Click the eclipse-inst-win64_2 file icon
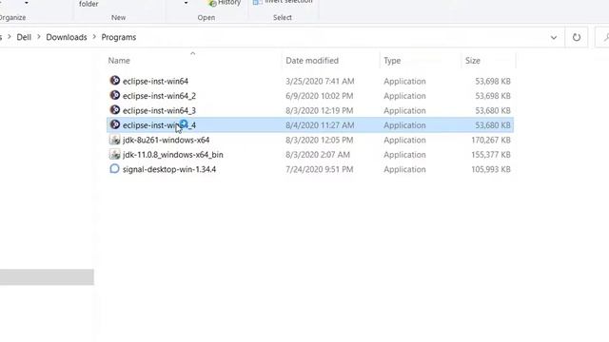The width and height of the screenshot is (609, 342). click(x=114, y=95)
